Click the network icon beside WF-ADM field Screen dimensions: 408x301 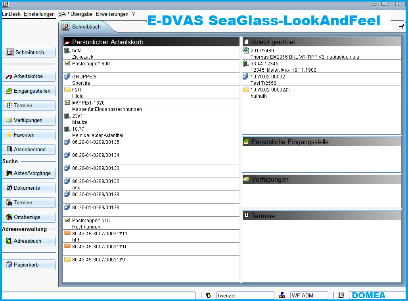282,295
